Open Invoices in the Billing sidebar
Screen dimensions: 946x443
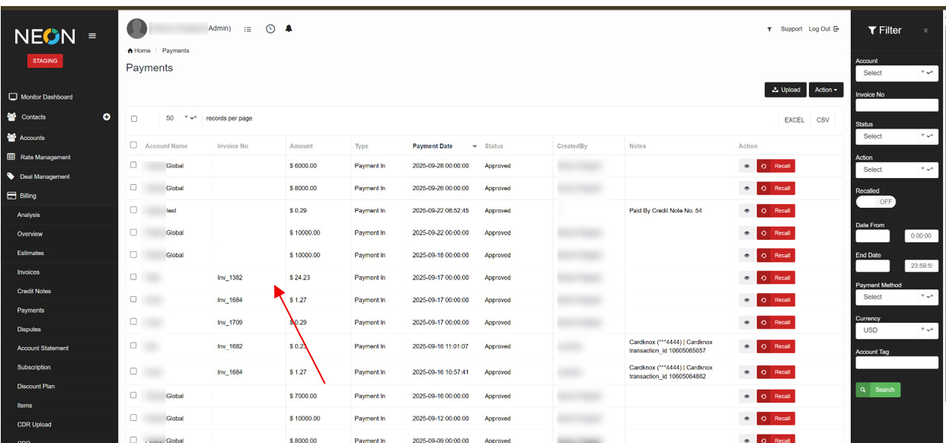pos(28,272)
